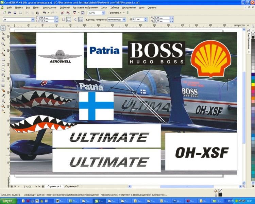Select the Table tool
This screenshot has width=255, height=204.
click(3, 85)
